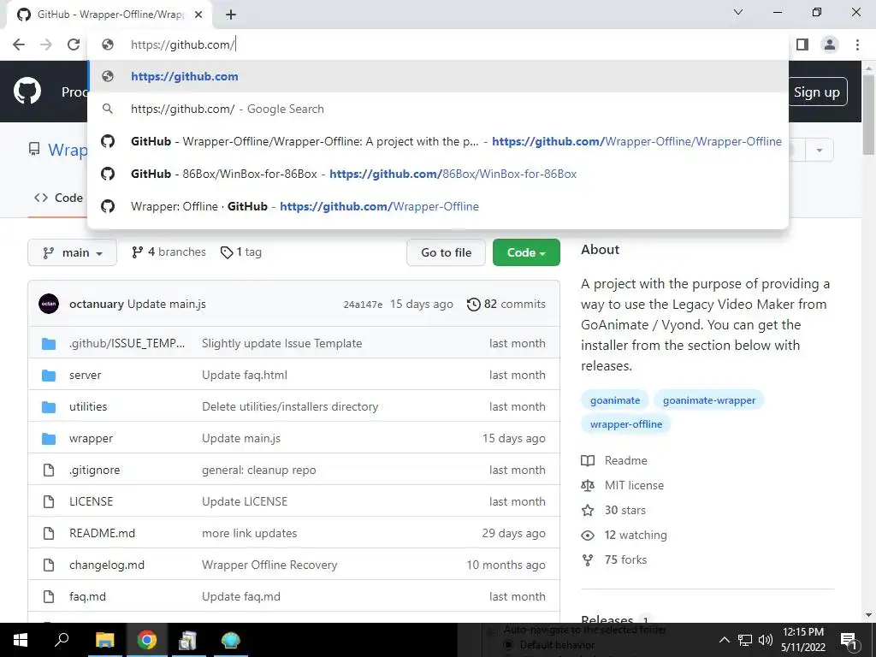Open the changelog.md file

pos(107,565)
